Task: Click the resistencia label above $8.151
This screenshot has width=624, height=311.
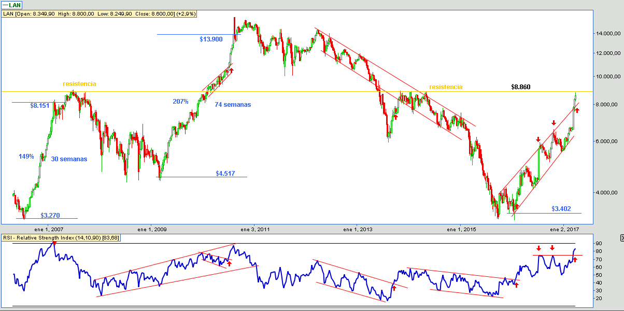Action: (79, 84)
